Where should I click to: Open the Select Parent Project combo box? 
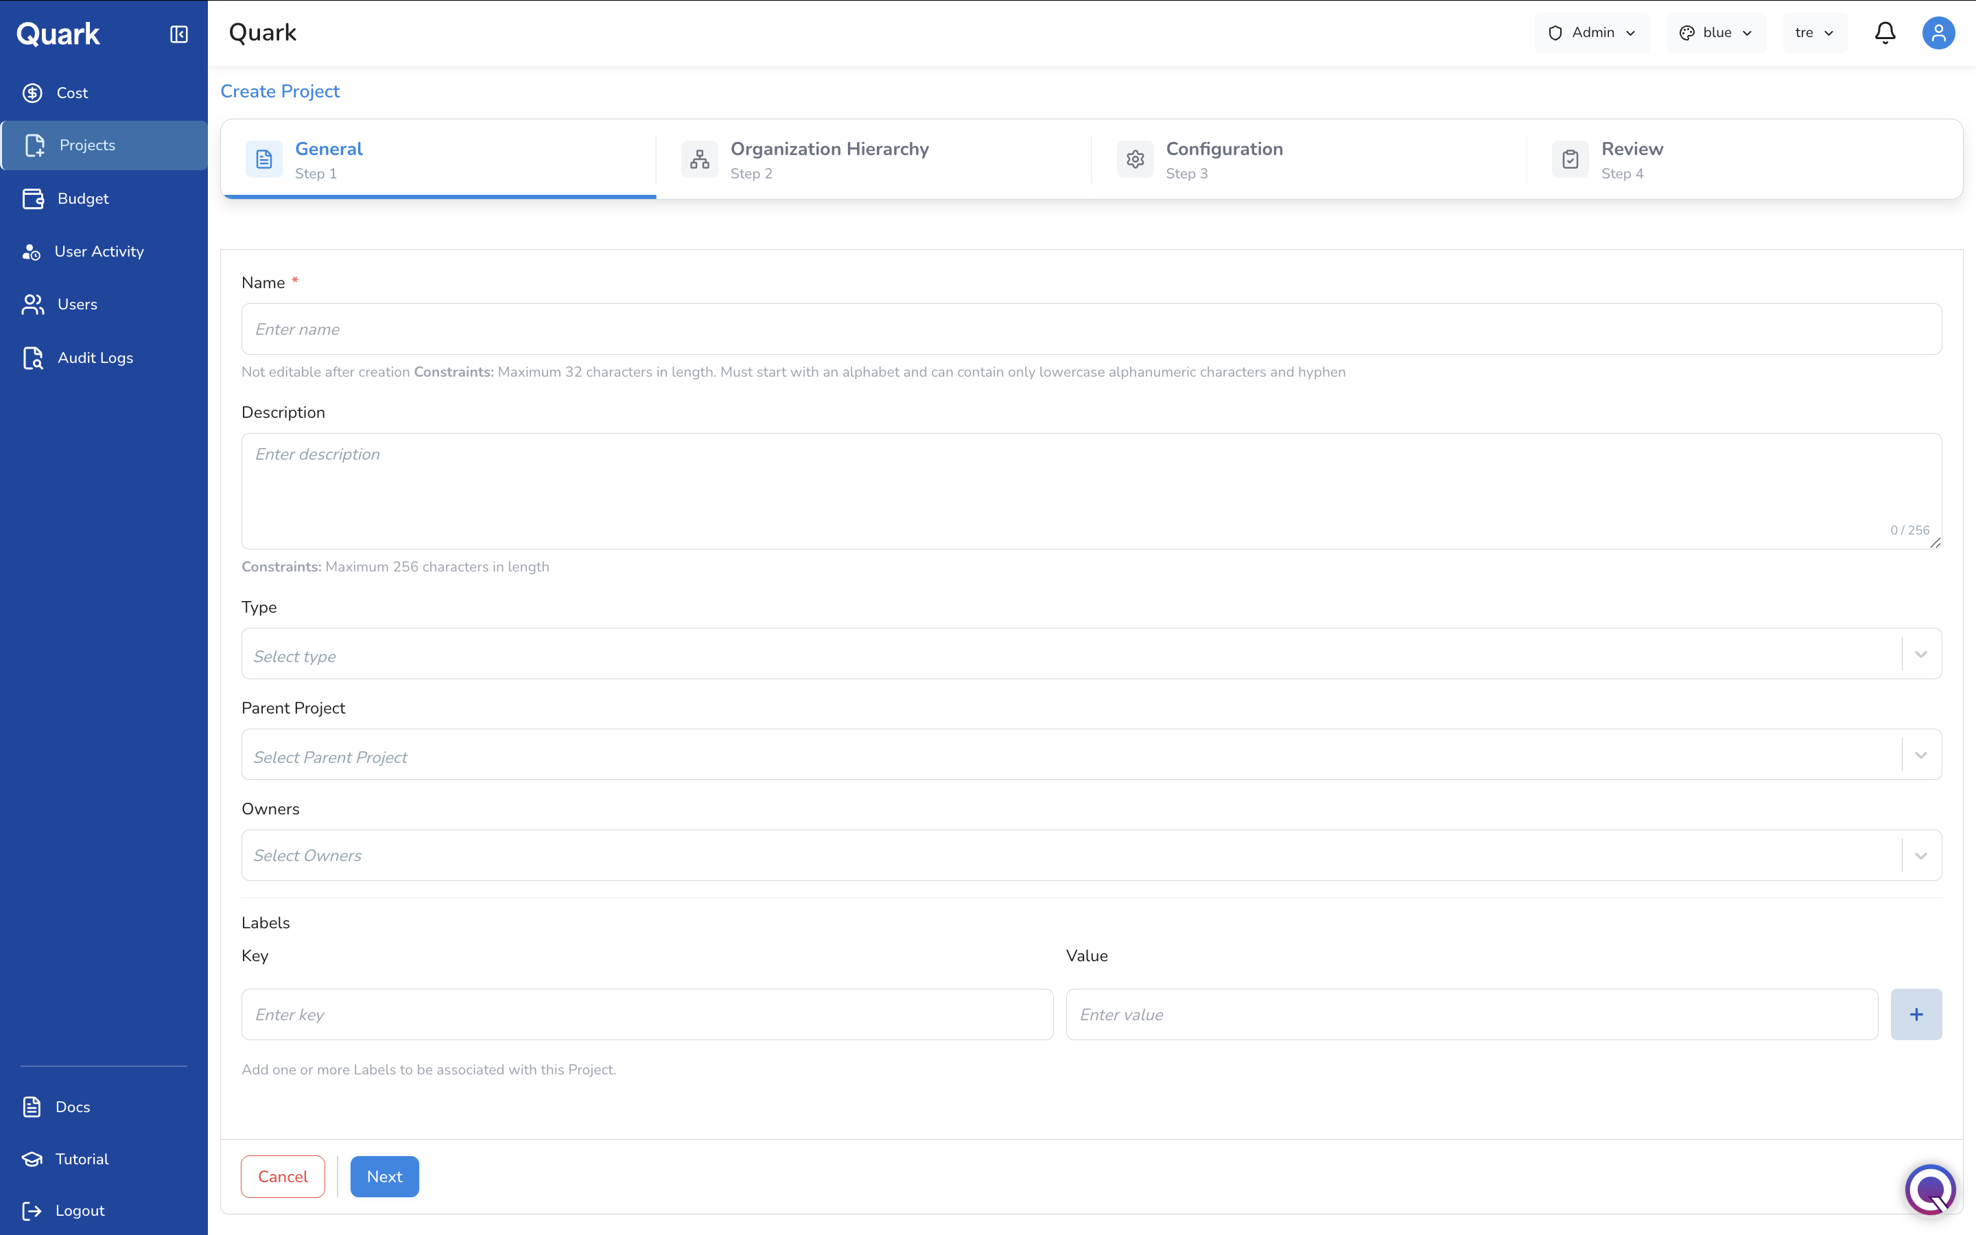(1092, 755)
